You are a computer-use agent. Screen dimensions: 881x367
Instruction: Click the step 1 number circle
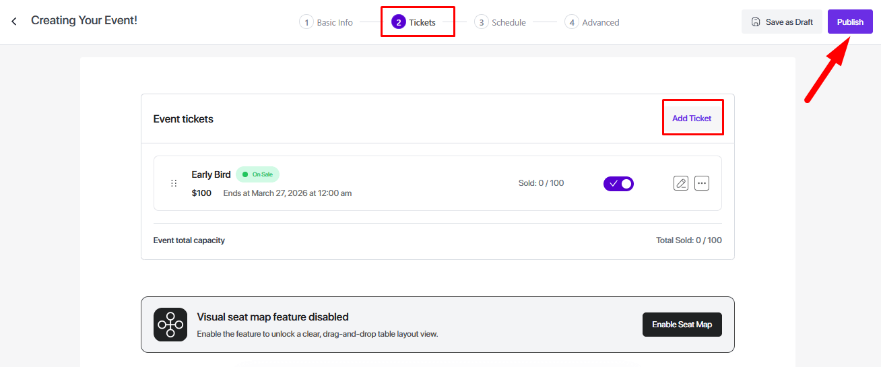point(306,22)
